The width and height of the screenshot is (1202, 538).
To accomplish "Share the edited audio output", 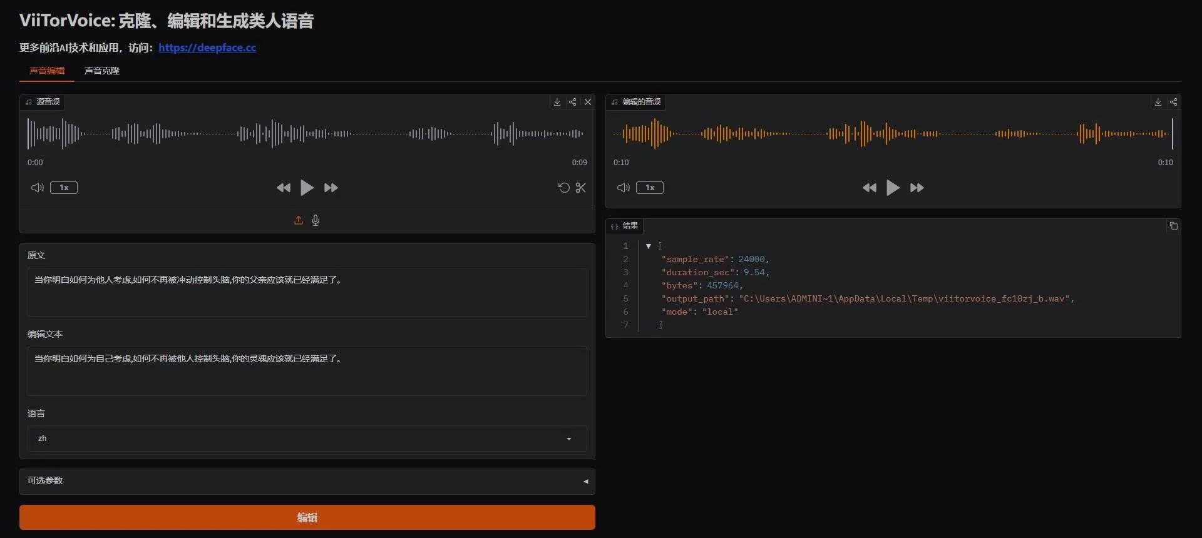I will pos(1174,102).
